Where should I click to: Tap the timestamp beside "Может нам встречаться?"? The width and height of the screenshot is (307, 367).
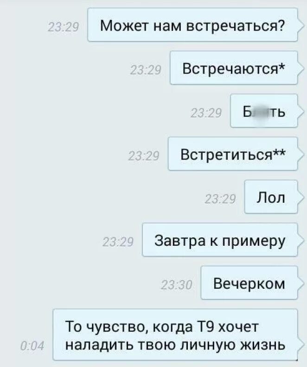(63, 27)
